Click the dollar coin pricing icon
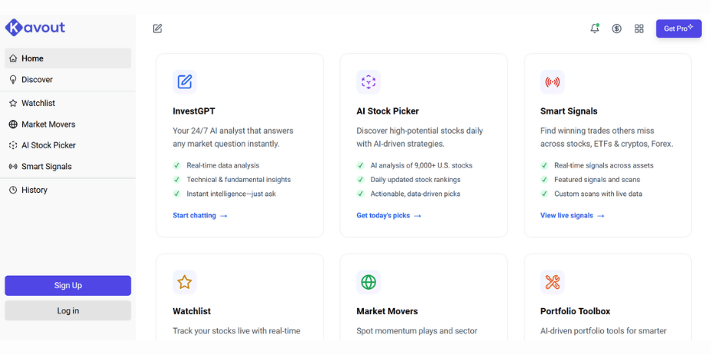The image size is (711, 355). [616, 28]
